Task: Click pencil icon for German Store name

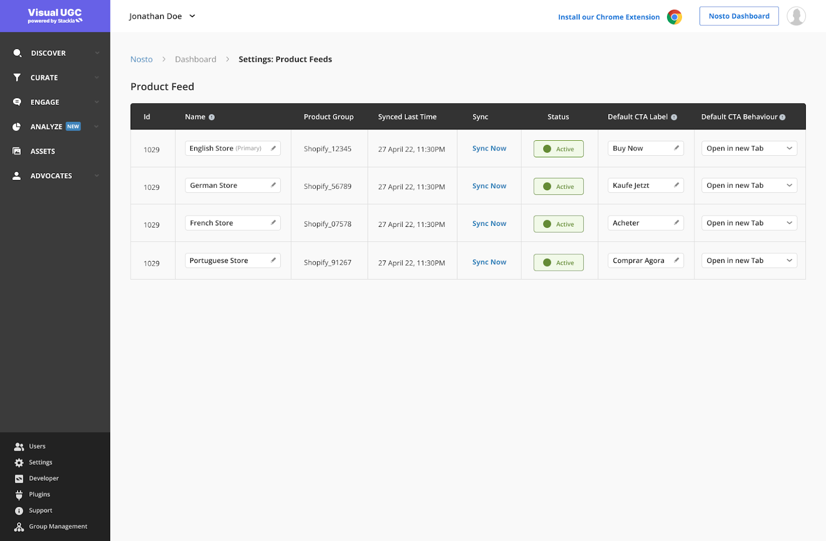Action: pyautogui.click(x=274, y=185)
